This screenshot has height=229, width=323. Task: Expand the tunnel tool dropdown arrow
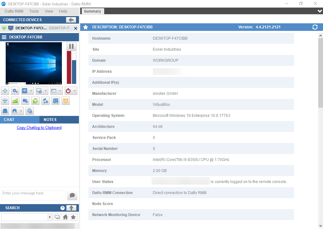(x=21, y=111)
